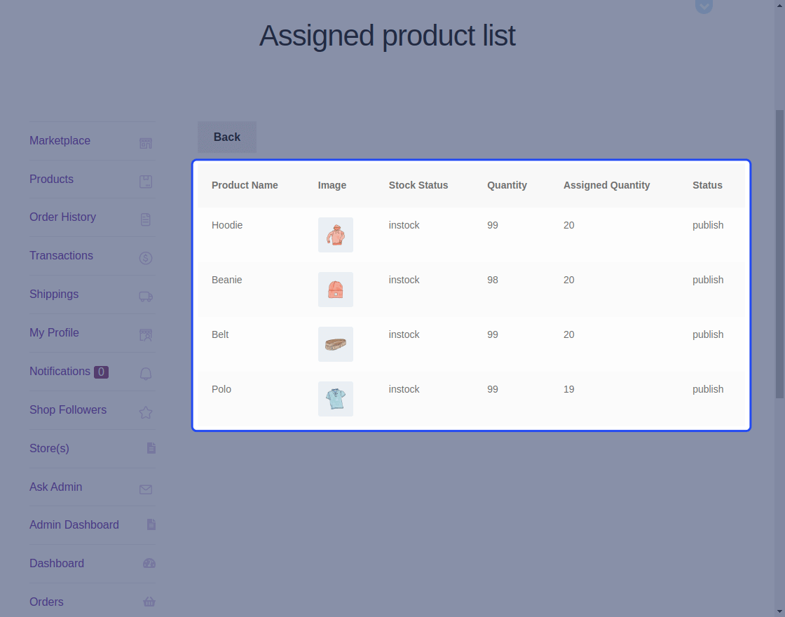785x617 pixels.
Task: Open Transactions via the dollar icon
Action: point(145,258)
